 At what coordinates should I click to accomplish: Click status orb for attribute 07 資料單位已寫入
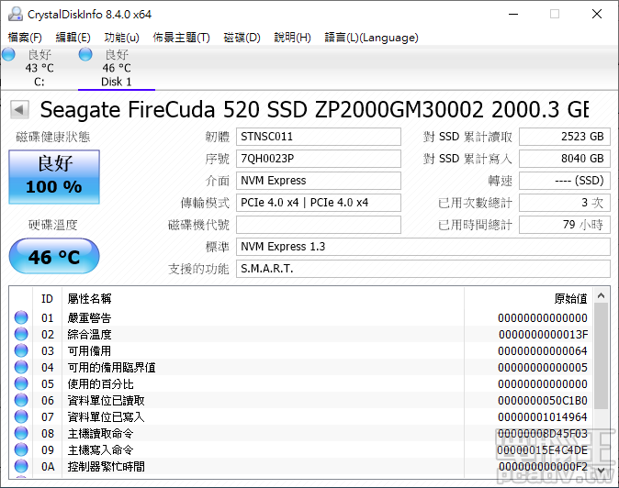tap(21, 416)
